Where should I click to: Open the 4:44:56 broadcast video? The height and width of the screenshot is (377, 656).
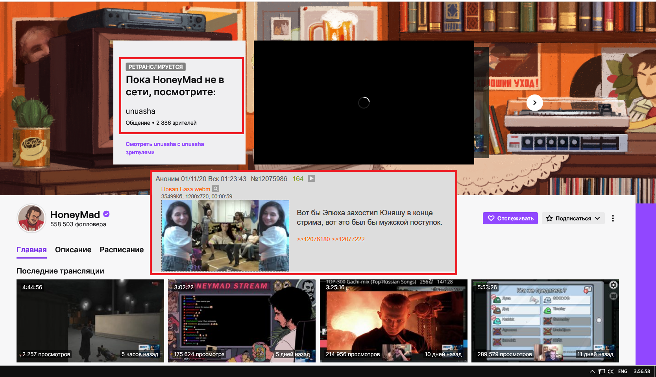90,321
